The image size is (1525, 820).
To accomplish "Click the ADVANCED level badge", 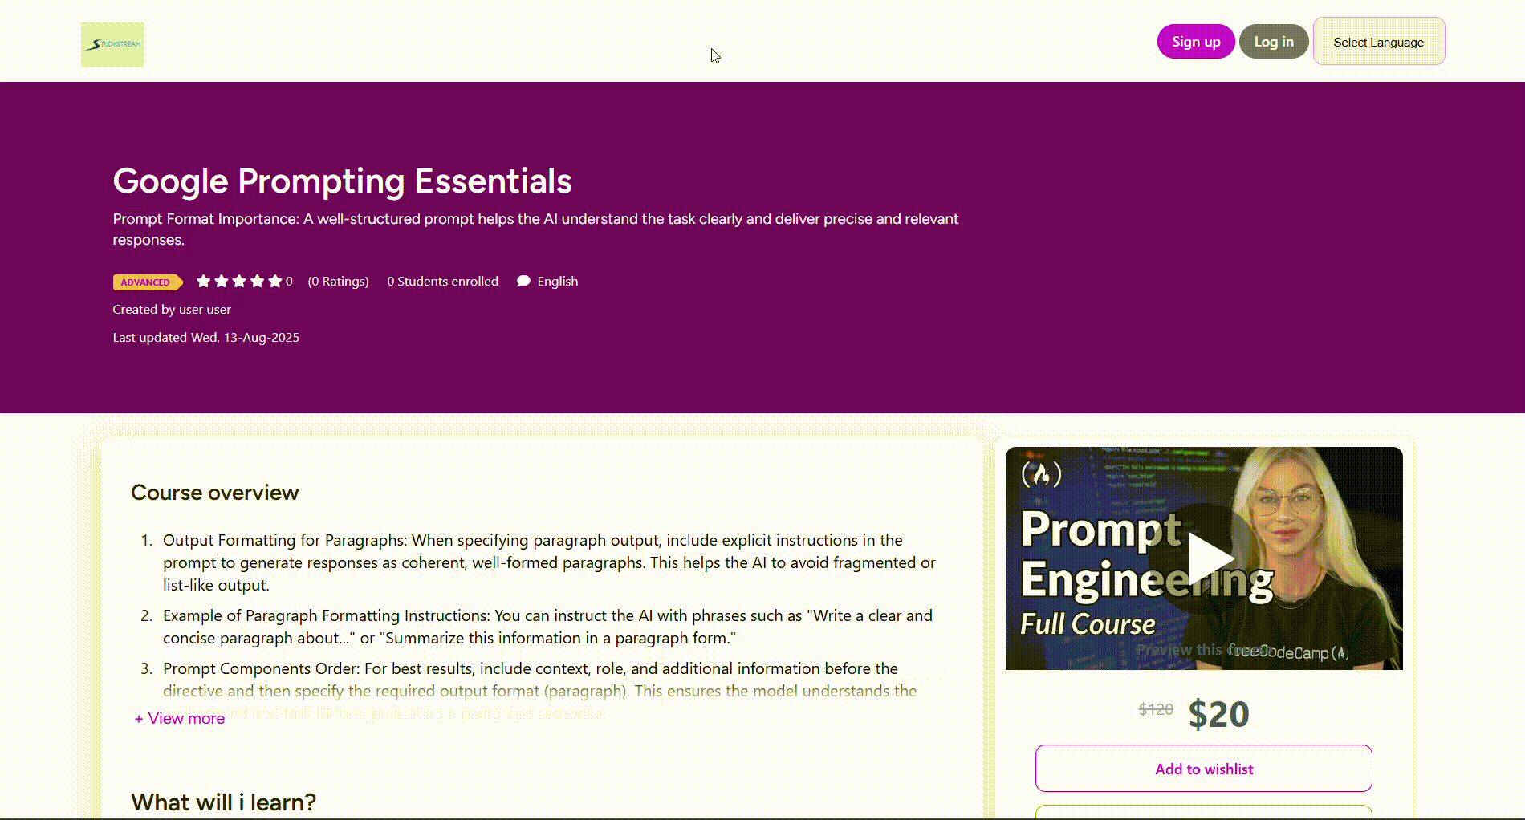I will point(148,282).
